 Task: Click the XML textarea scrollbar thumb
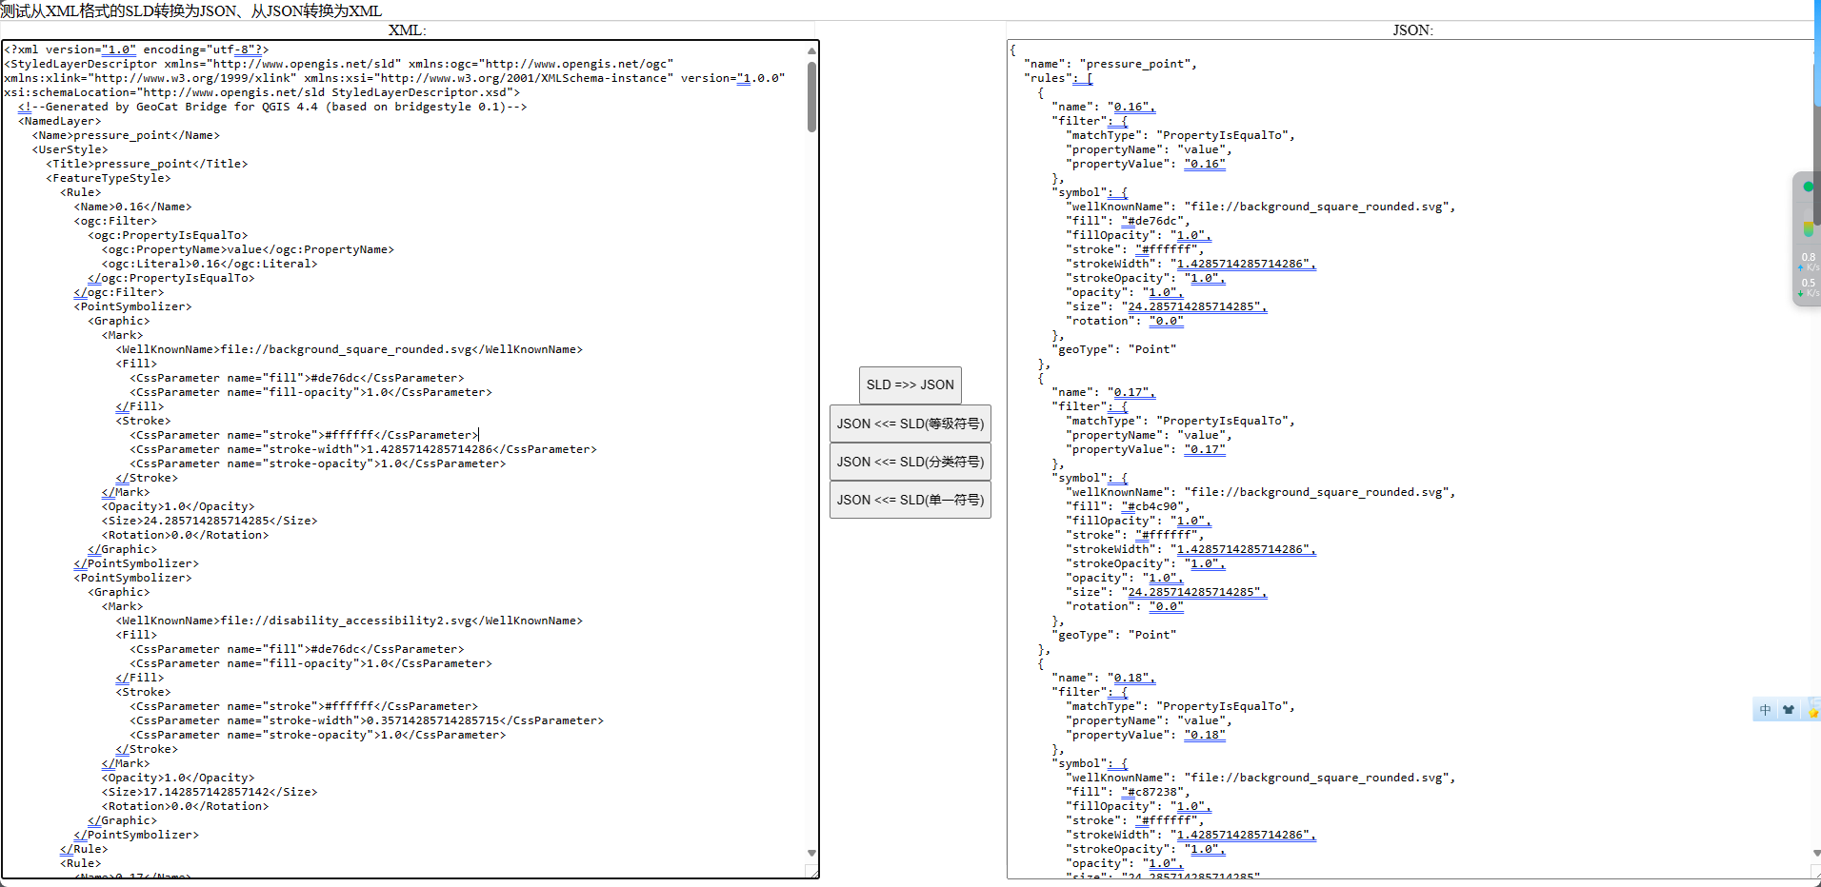(x=811, y=96)
